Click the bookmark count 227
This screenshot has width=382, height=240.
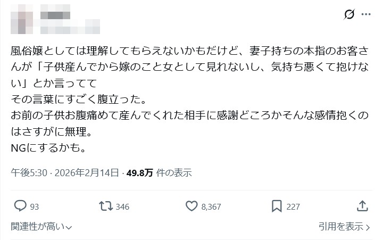[293, 206]
